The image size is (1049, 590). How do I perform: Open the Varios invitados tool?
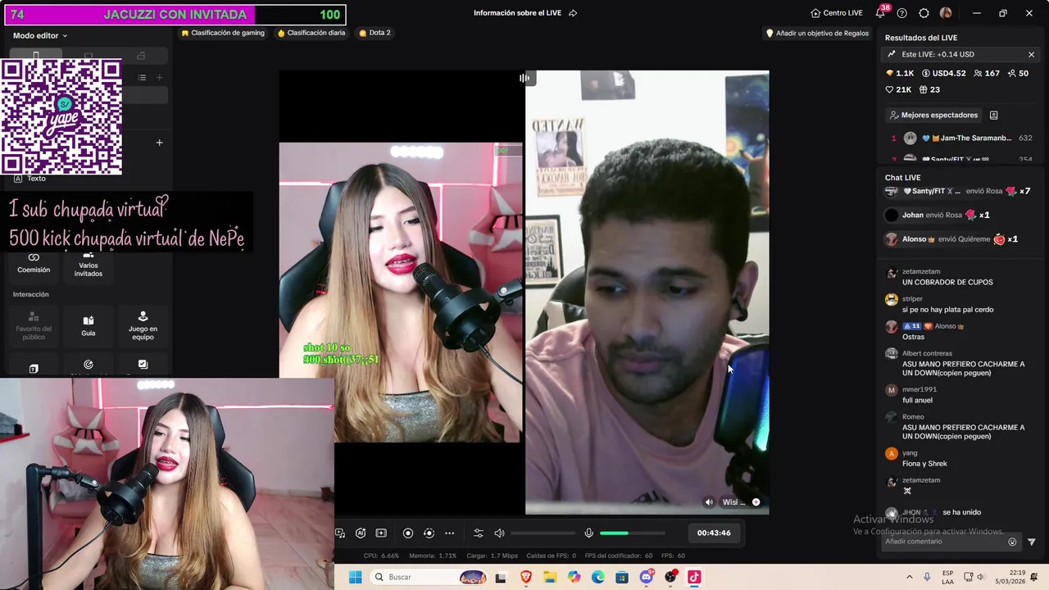pos(89,264)
